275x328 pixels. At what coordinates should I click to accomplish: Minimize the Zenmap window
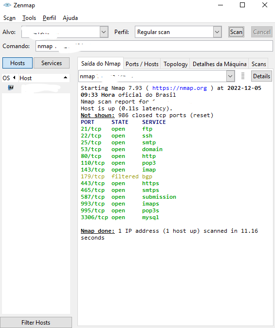[220, 5]
